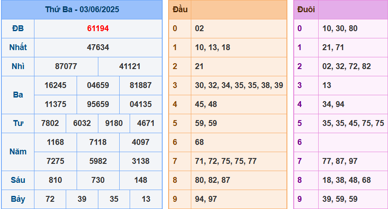Screen dimensions: 388x209
Task: Click the header date Thứ Ba - 03/06/2025
Action: [x=82, y=9]
